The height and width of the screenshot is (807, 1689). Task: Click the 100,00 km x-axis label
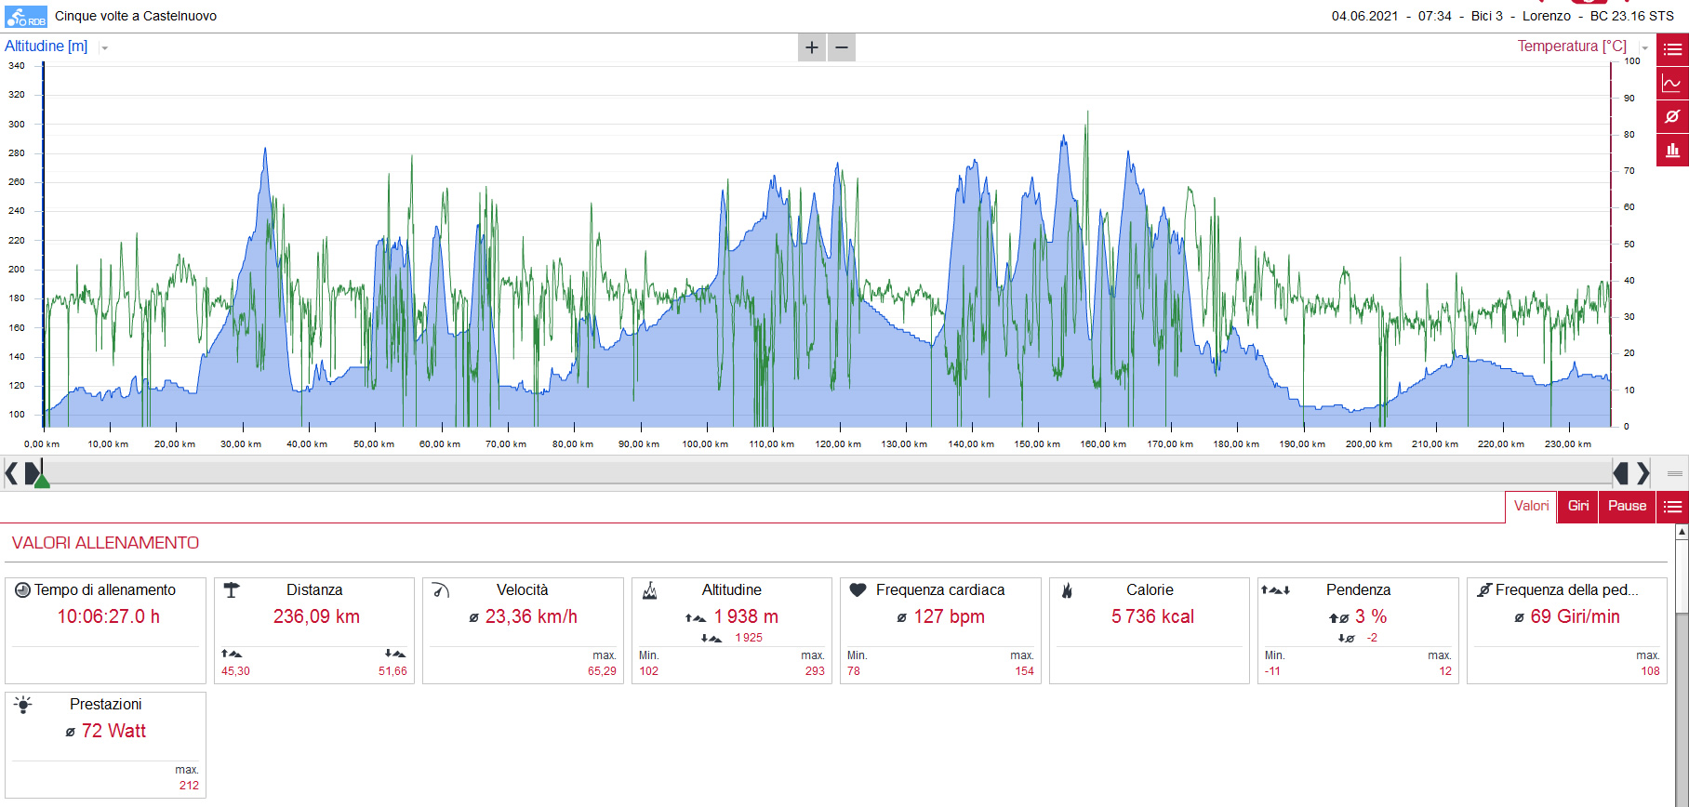coord(705,444)
